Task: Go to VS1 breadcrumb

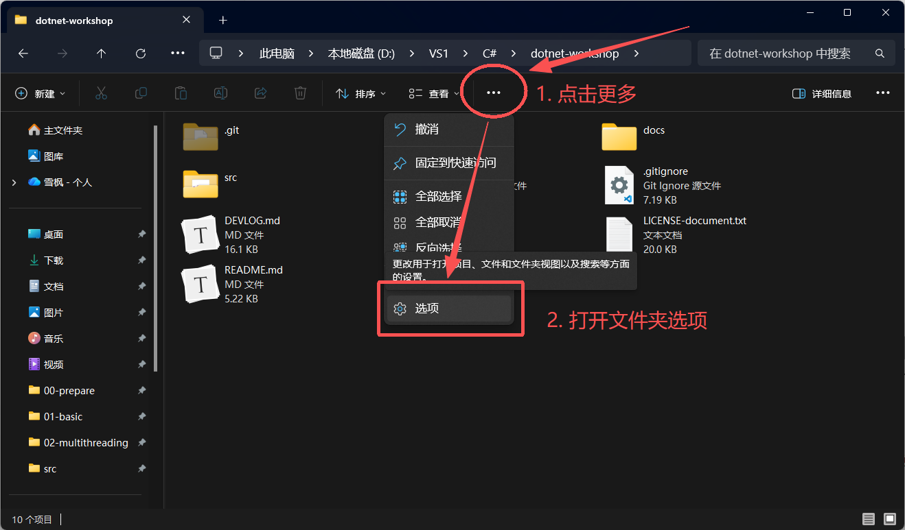Action: (438, 53)
